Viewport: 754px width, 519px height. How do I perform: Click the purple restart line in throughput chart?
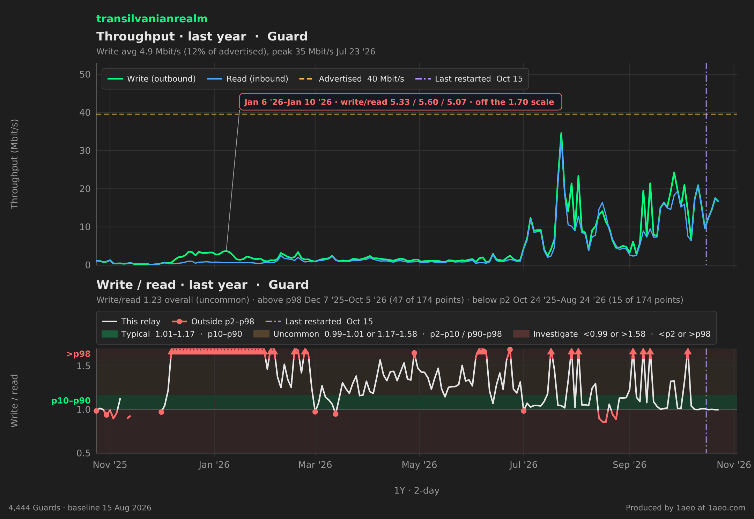click(706, 164)
